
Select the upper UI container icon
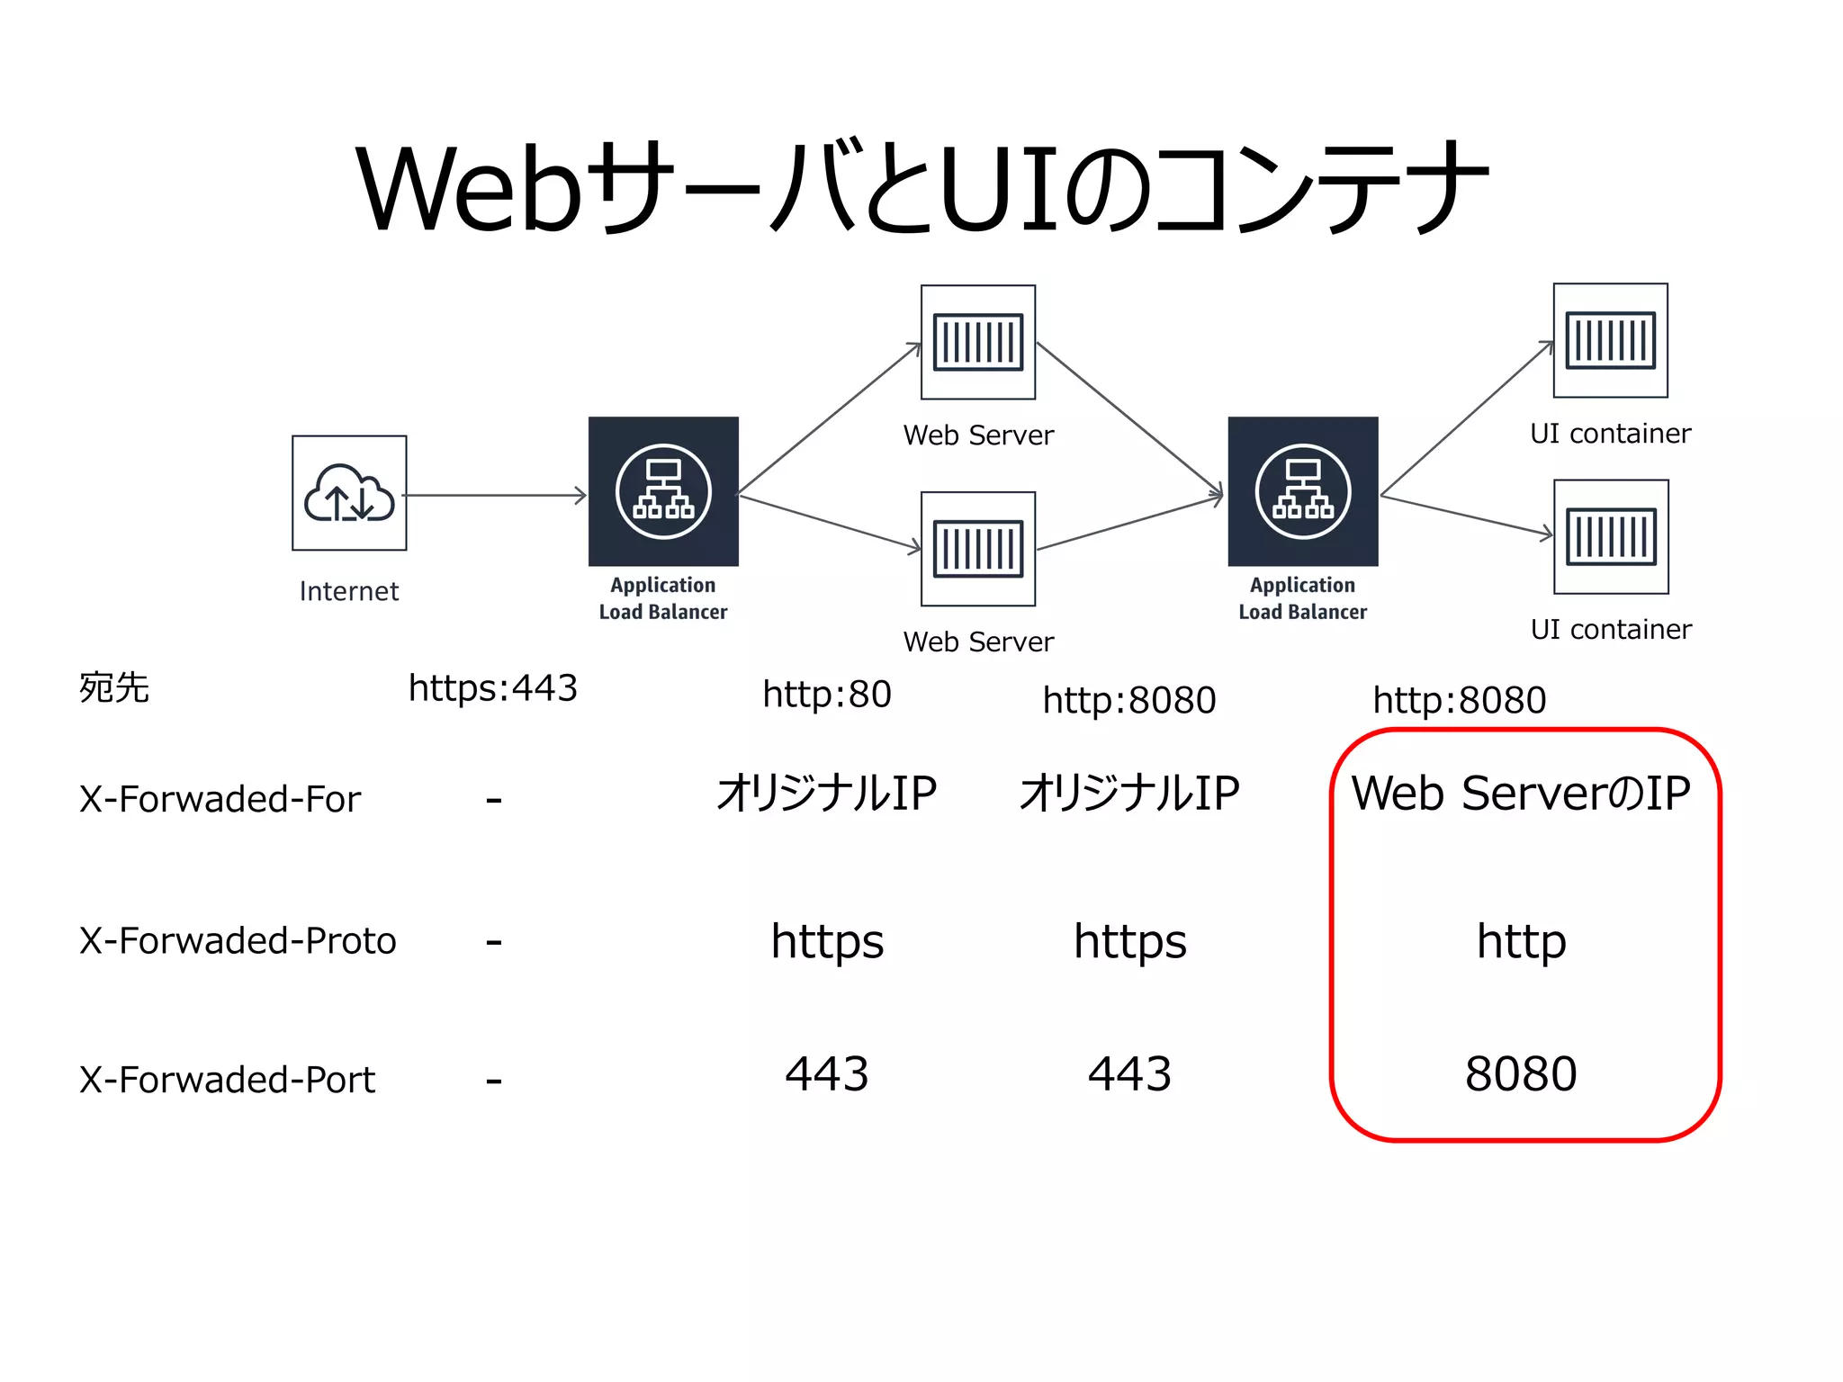coord(1610,340)
